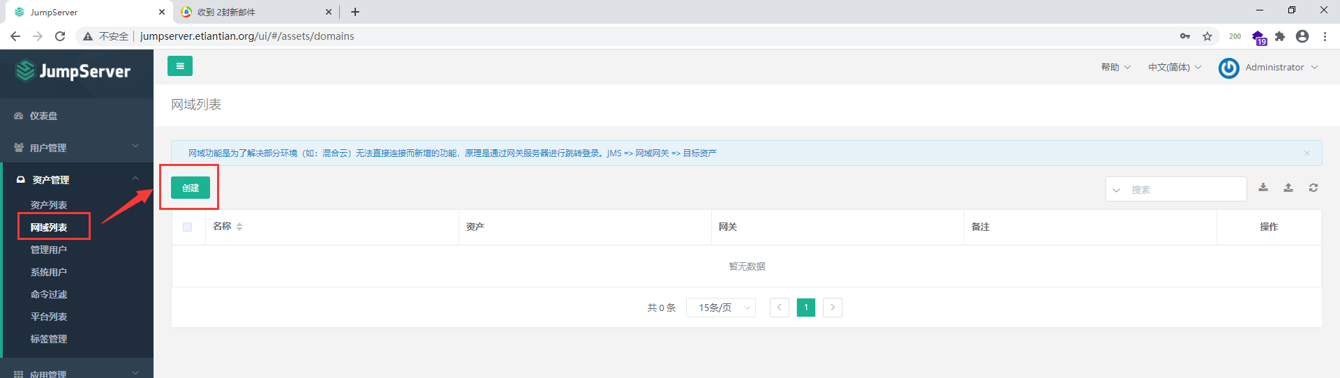Viewport: 1340px width, 378px height.
Task: Open the 15条/页 page size dropdown
Action: point(720,308)
